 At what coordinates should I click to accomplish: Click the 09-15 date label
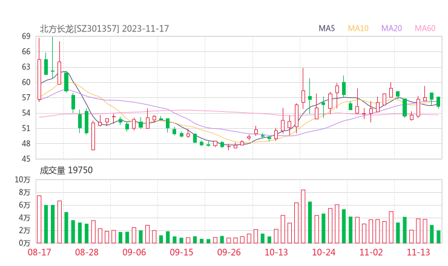(182, 252)
